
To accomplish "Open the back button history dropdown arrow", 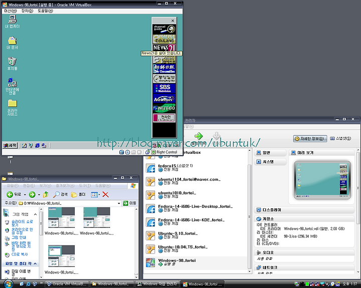I will coord(25,195).
